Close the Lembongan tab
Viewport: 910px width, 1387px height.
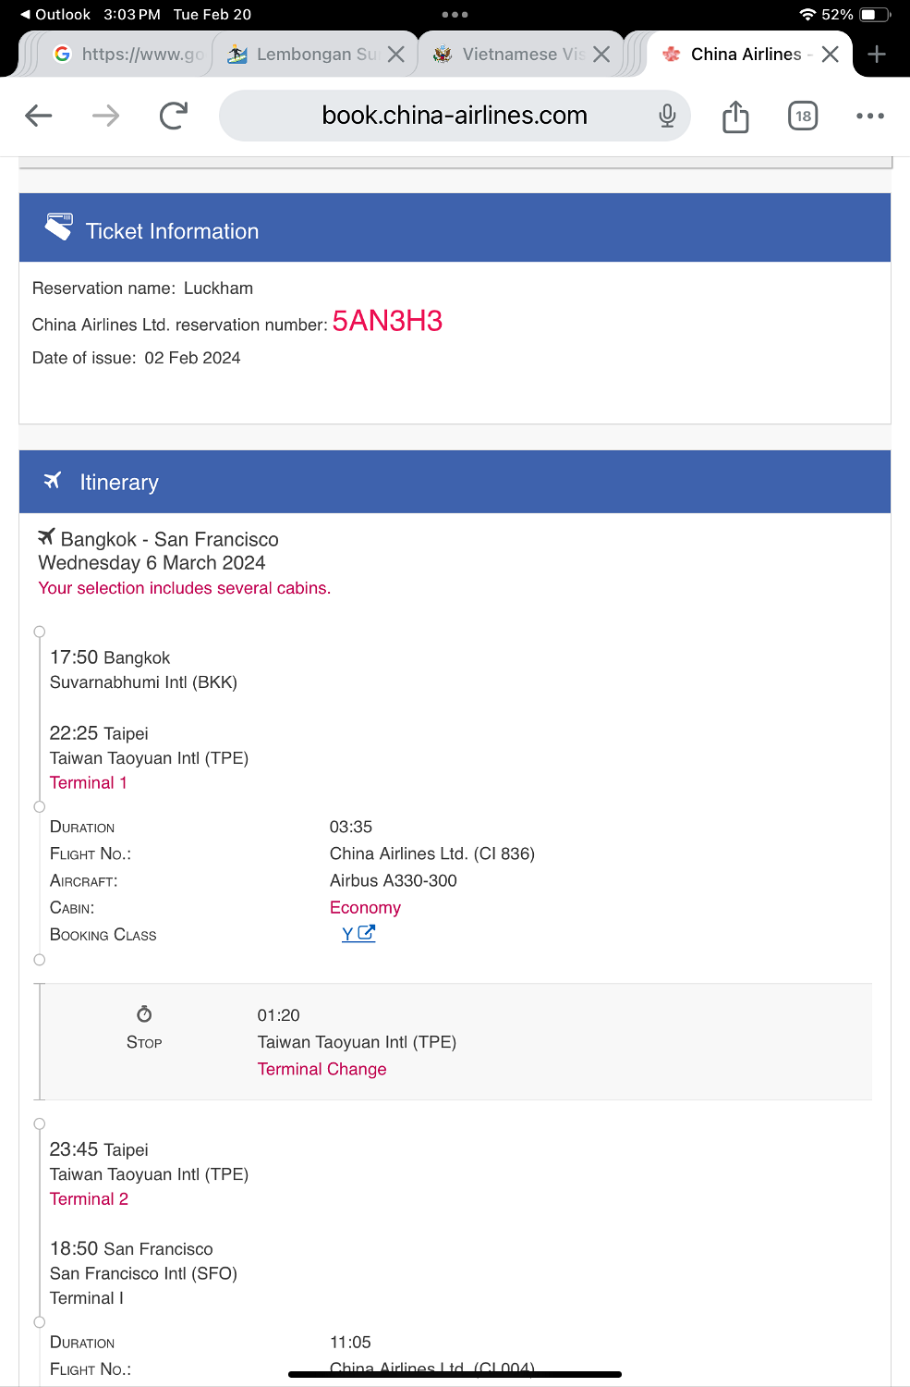[x=396, y=55]
